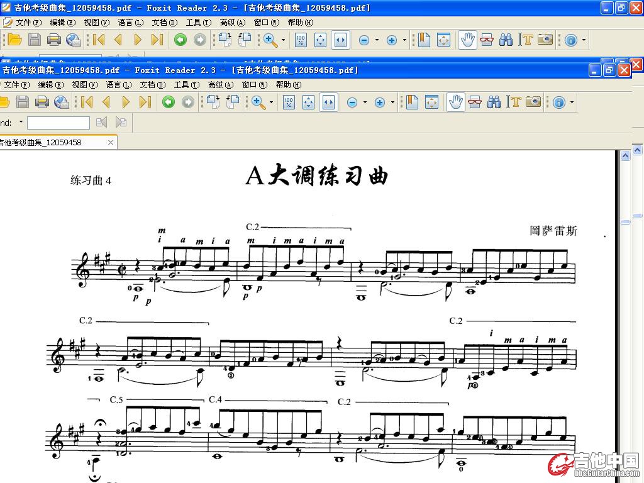Open 编辑(E) menu in front window

click(x=51, y=85)
